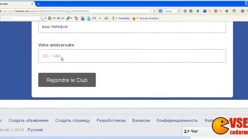Click the flame icon before First day of Autumn
248x139 pixels.
[134, 18]
